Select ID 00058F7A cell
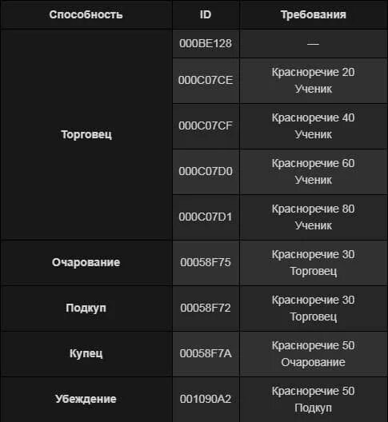 206,353
